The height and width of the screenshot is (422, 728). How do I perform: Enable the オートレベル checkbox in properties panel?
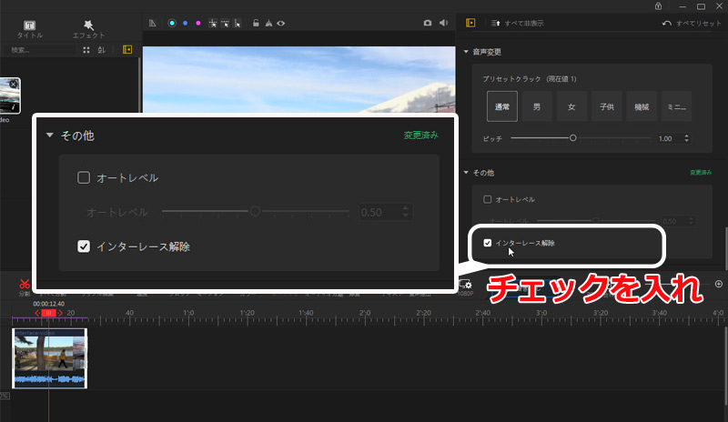[x=488, y=199]
